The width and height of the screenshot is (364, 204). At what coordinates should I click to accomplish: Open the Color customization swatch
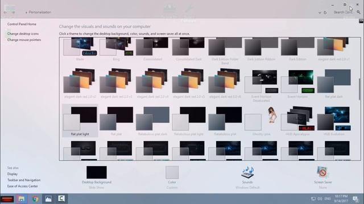[x=172, y=172]
